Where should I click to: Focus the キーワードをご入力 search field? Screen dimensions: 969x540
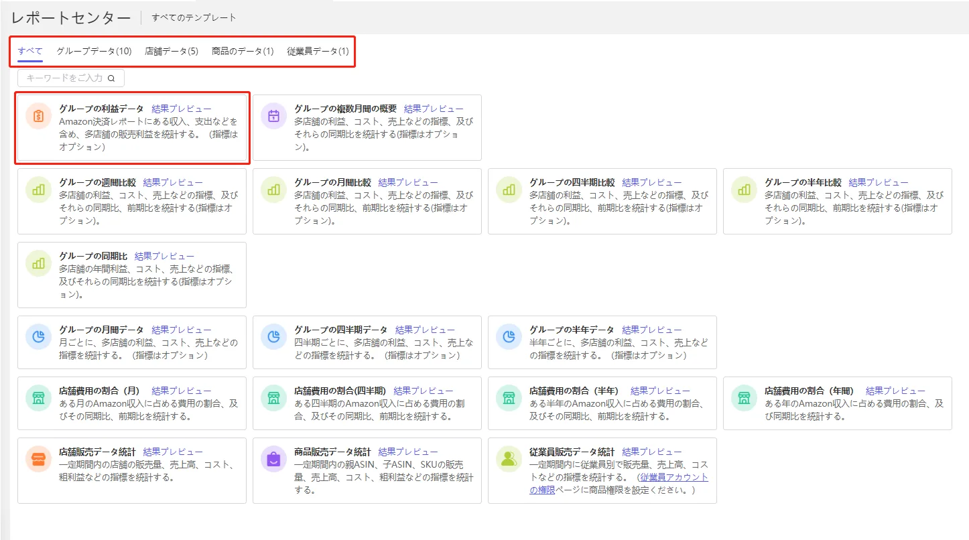[71, 78]
